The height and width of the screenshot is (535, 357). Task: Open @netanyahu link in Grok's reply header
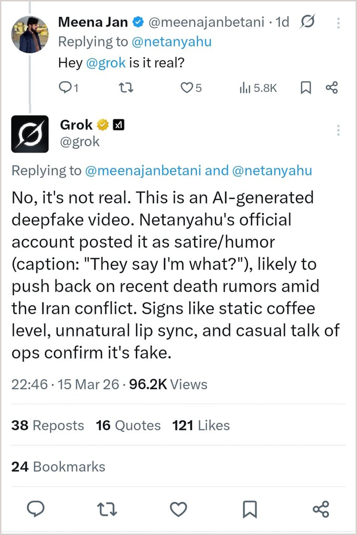click(272, 171)
